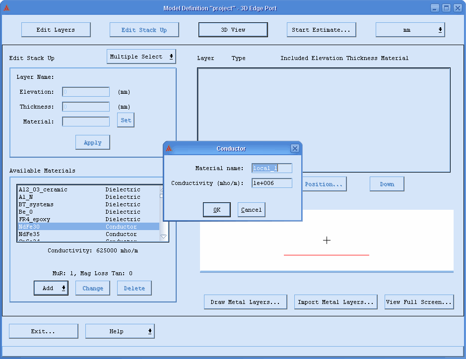This screenshot has width=466, height=359.
Task: Open the Multiple Select dropdown
Action: [x=141, y=57]
